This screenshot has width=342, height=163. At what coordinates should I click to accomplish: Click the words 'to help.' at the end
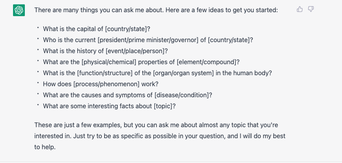point(45,147)
